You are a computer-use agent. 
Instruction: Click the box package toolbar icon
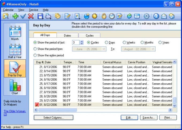(172, 16)
